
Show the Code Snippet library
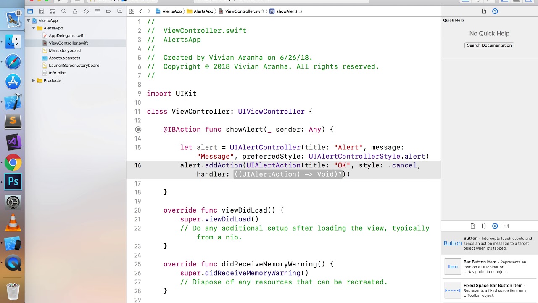tap(484, 226)
